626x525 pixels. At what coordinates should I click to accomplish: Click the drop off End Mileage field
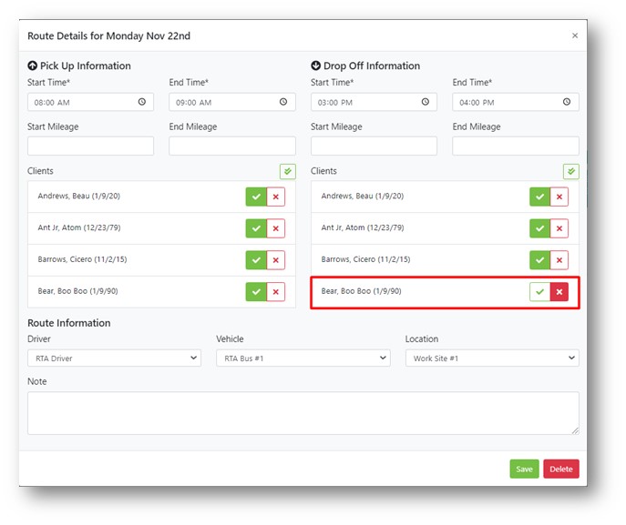[516, 146]
